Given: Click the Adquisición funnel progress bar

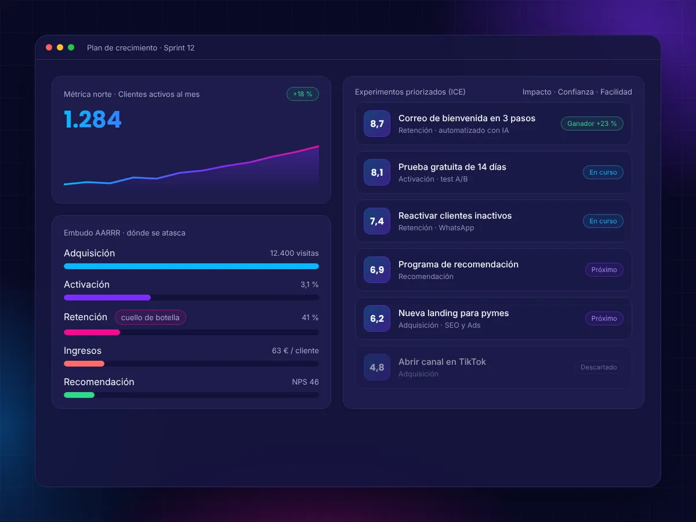Looking at the screenshot, I should click(191, 266).
